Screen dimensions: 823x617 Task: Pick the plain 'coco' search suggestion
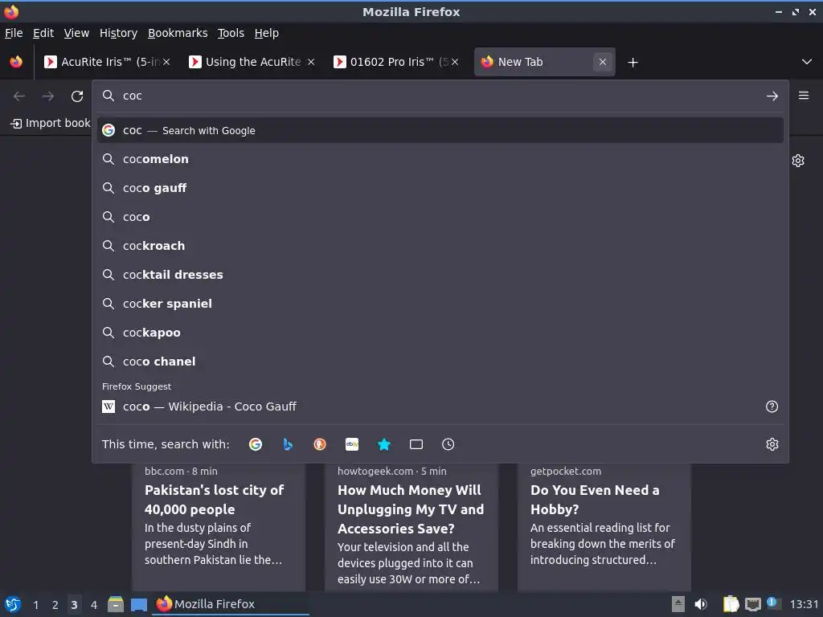coord(440,217)
